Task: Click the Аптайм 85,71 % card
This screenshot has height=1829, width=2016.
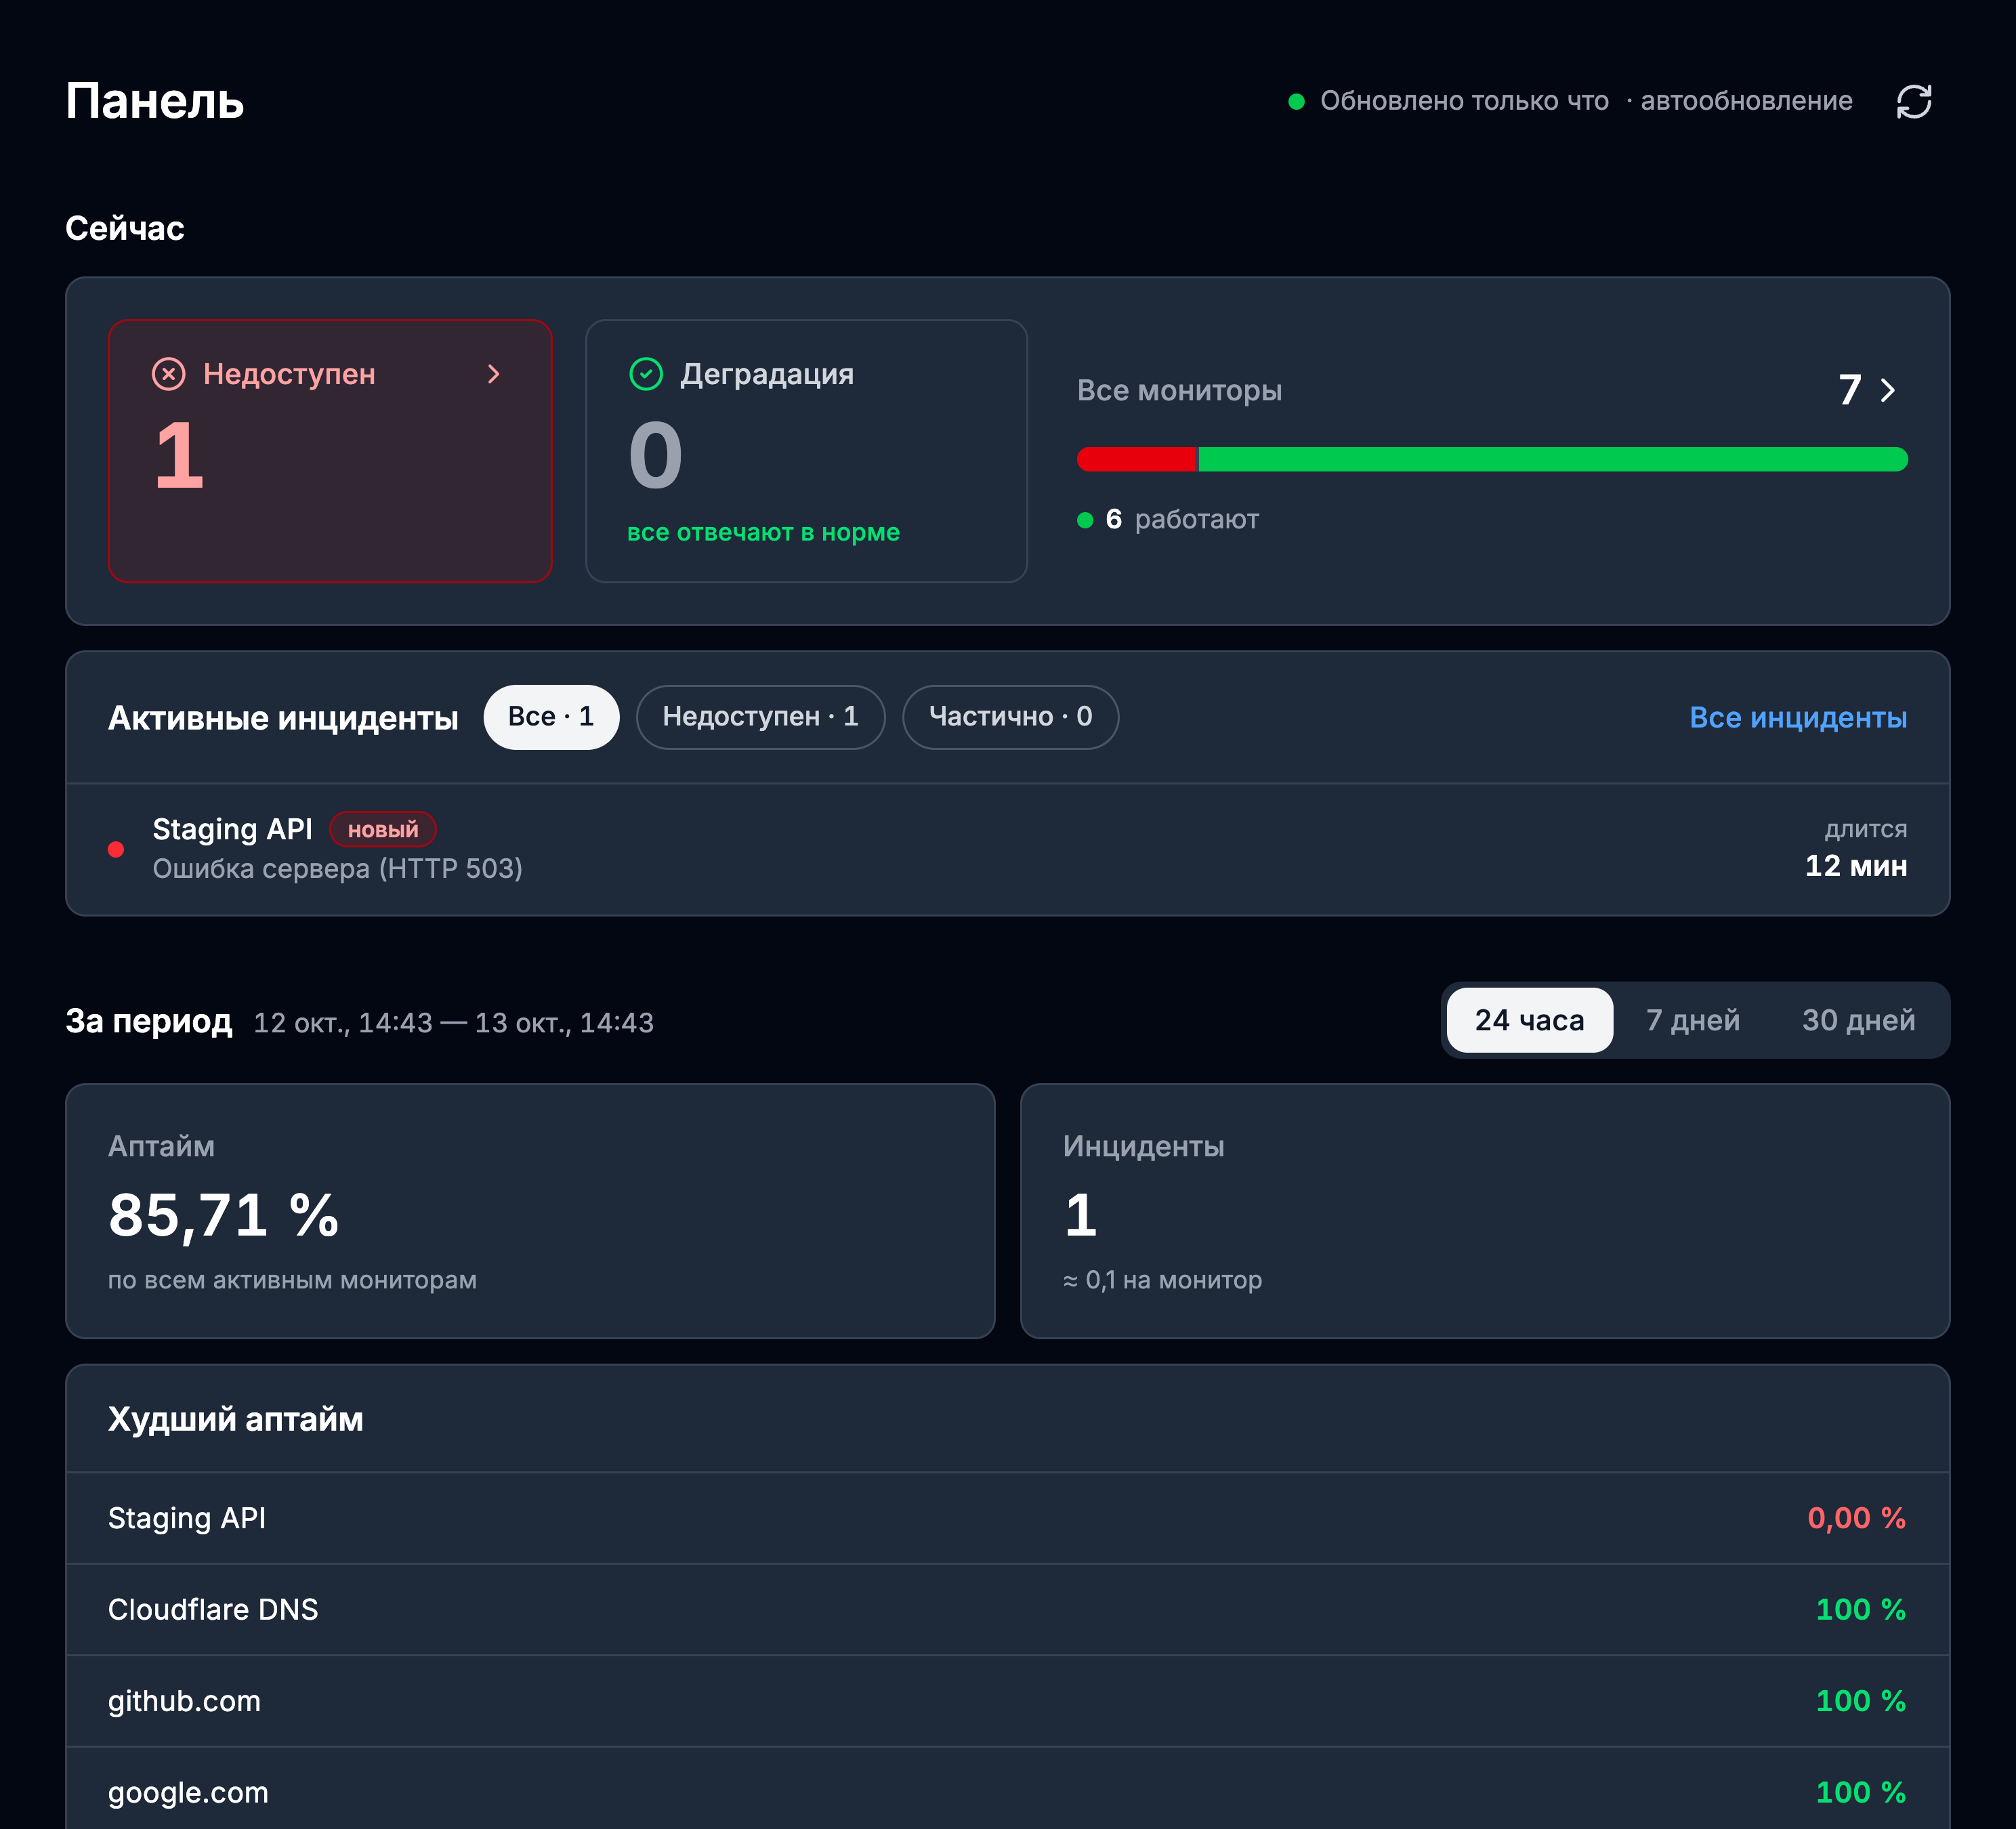Action: point(530,1211)
